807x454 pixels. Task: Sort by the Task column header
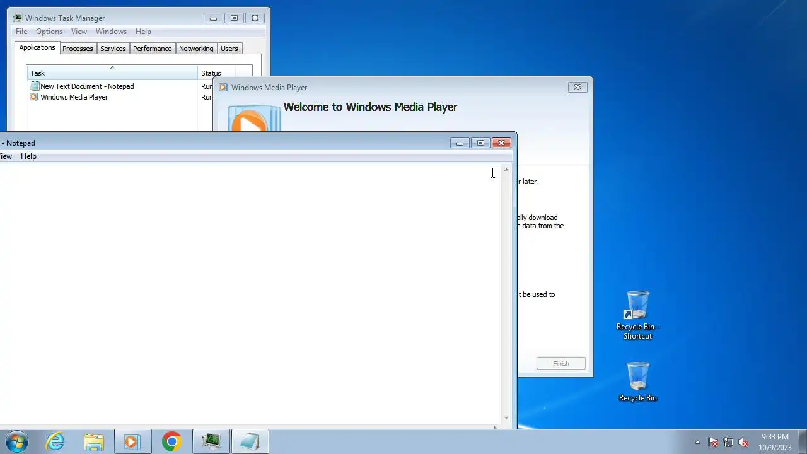(x=112, y=73)
